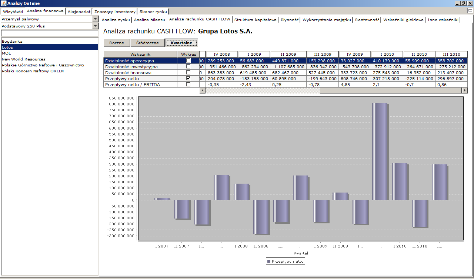Open the Analiza zysku subtab
This screenshot has height=279, width=474.
coord(116,20)
